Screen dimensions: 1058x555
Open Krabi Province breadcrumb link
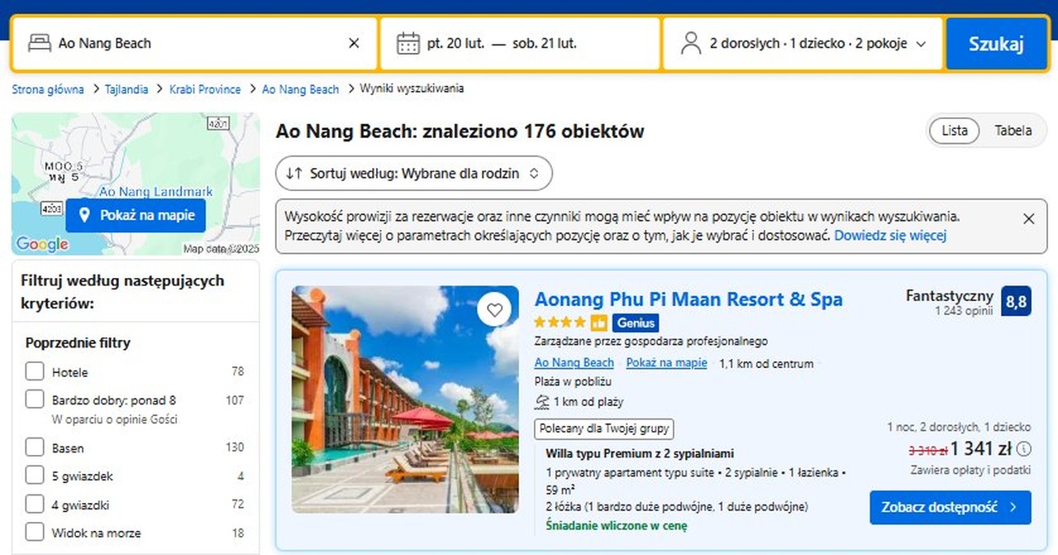[x=205, y=89]
